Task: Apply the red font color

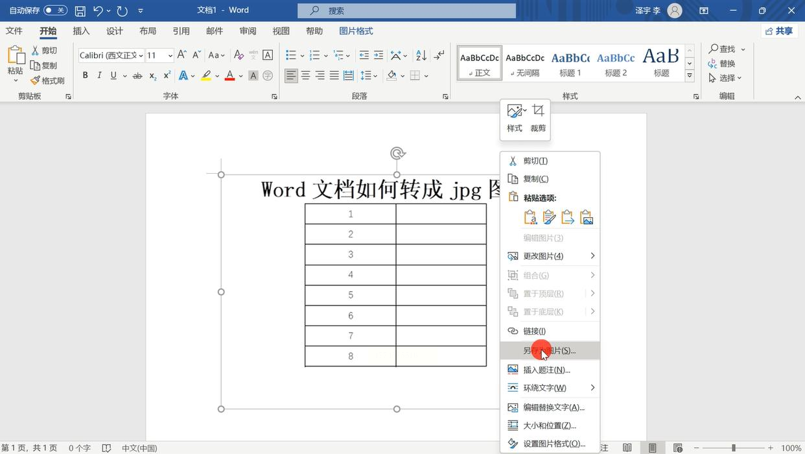Action: pyautogui.click(x=229, y=76)
